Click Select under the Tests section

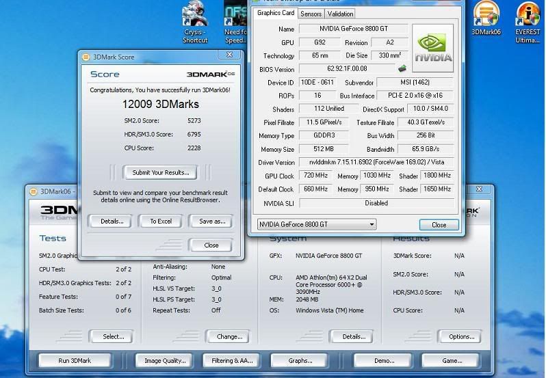(113, 336)
